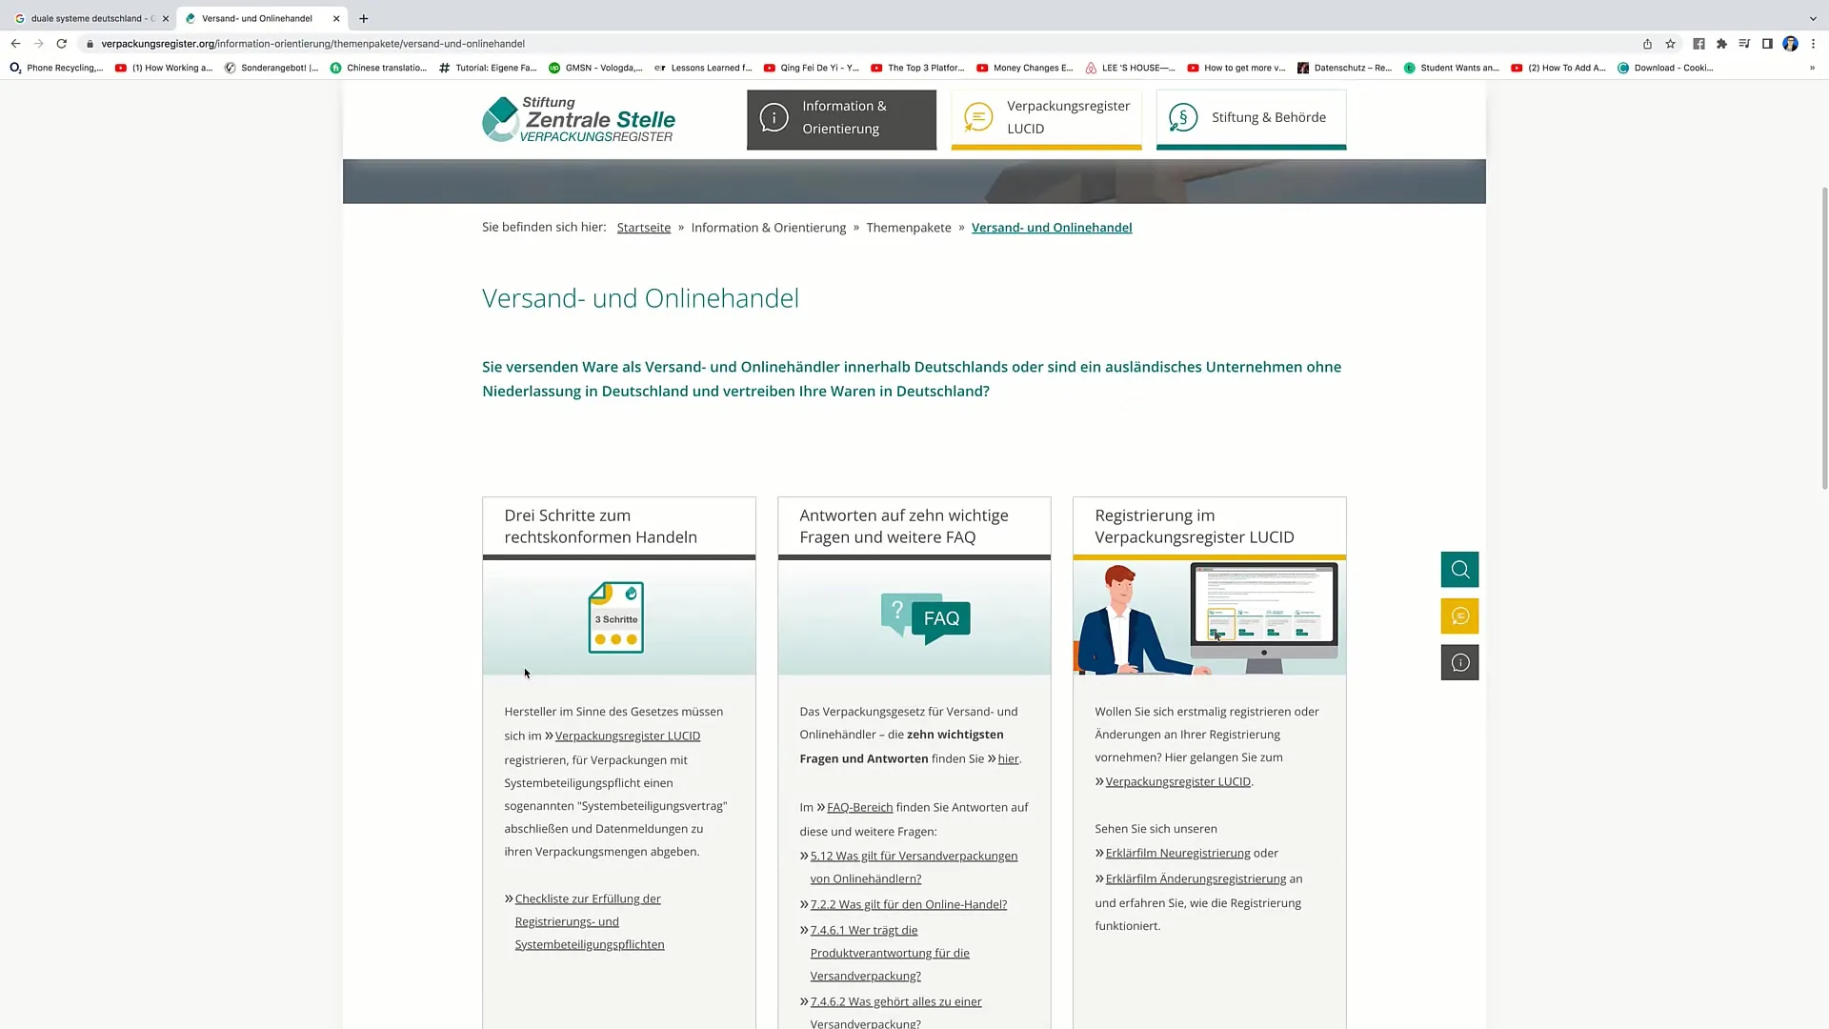Image resolution: width=1829 pixels, height=1029 pixels.
Task: Click the Verpackungsregister LUCID link in registration
Action: pos(1177,780)
